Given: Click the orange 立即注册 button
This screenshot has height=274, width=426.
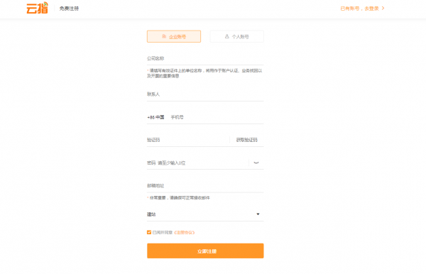Looking at the screenshot, I should click(205, 251).
